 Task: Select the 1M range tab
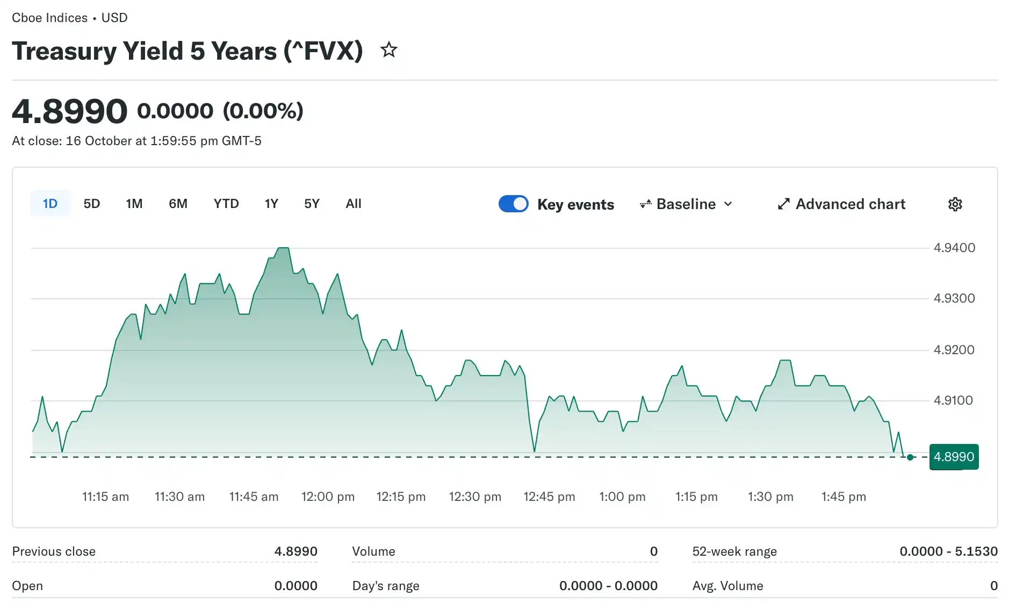pos(134,204)
